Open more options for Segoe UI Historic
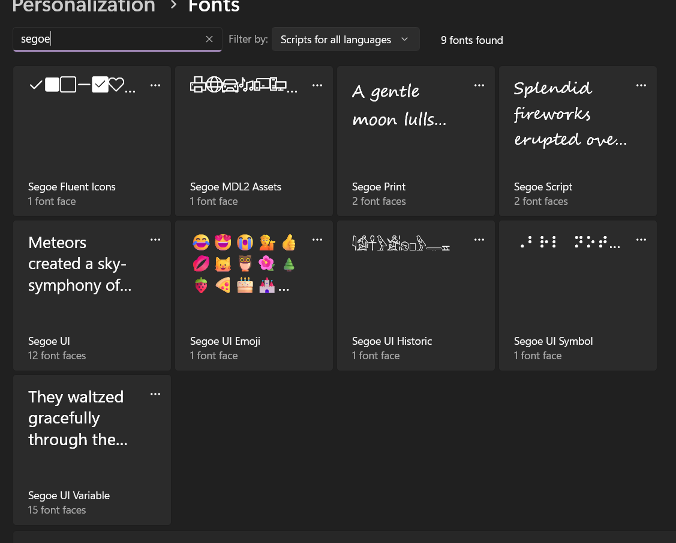The width and height of the screenshot is (676, 543). coord(479,240)
